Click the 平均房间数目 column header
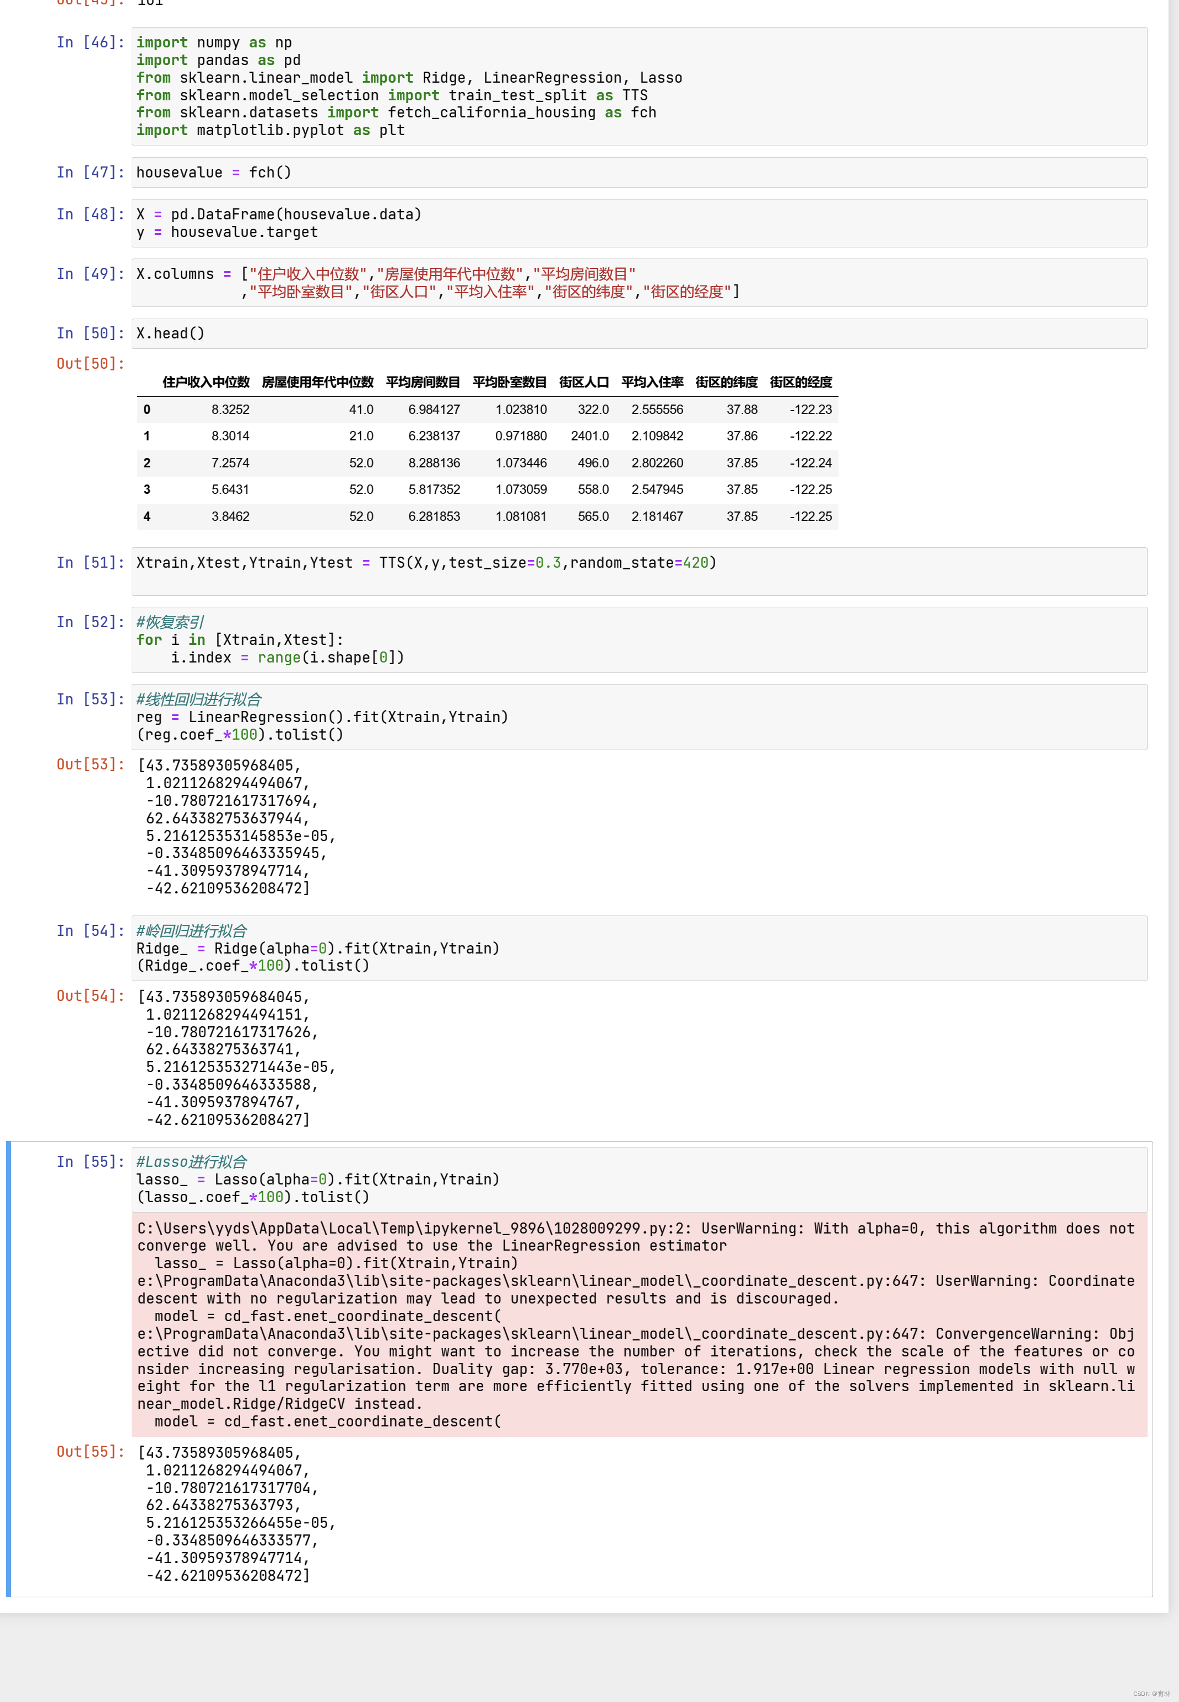Viewport: 1179px width, 1702px height. (x=423, y=382)
